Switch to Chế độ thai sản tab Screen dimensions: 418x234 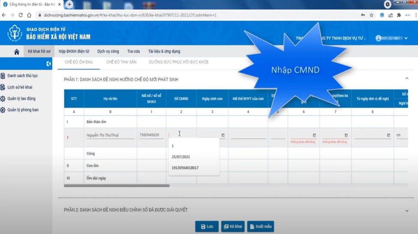tap(121, 62)
